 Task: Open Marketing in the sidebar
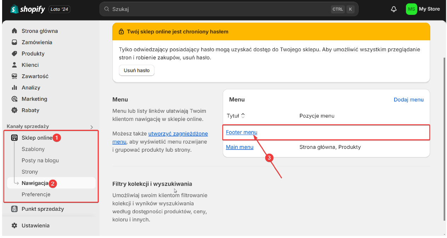(x=34, y=99)
